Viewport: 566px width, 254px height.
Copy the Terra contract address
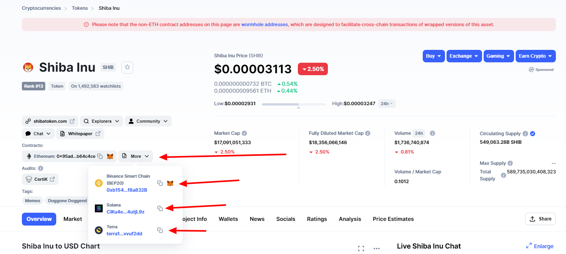click(x=160, y=230)
